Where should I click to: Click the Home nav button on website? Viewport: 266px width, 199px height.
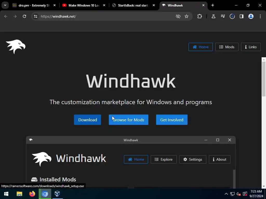point(201,47)
